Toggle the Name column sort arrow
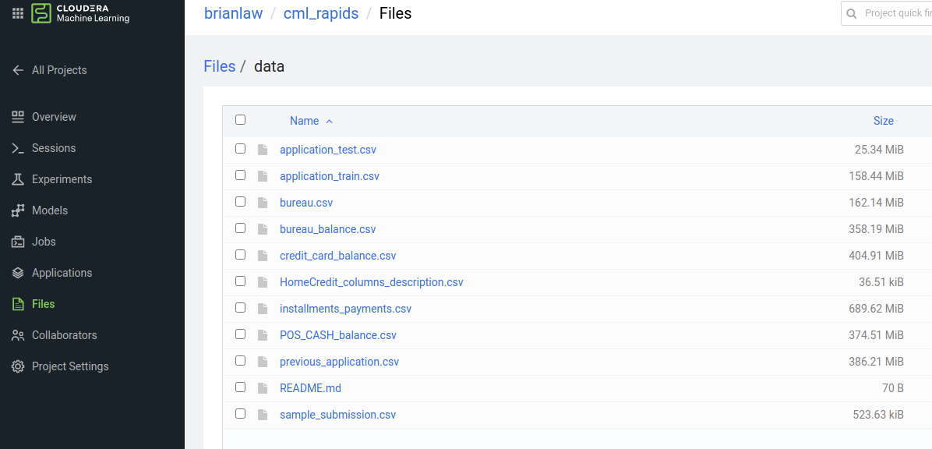 pos(328,121)
